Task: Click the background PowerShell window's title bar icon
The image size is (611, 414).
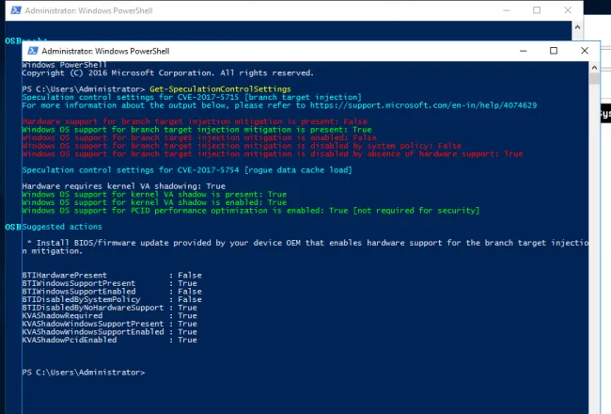Action: tap(16, 10)
